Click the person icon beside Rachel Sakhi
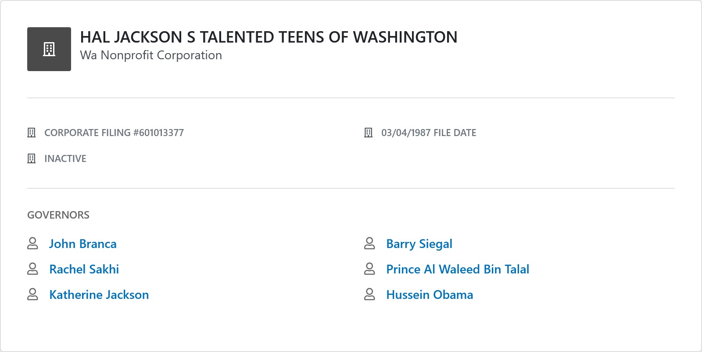Image resolution: width=702 pixels, height=352 pixels. pyautogui.click(x=33, y=269)
